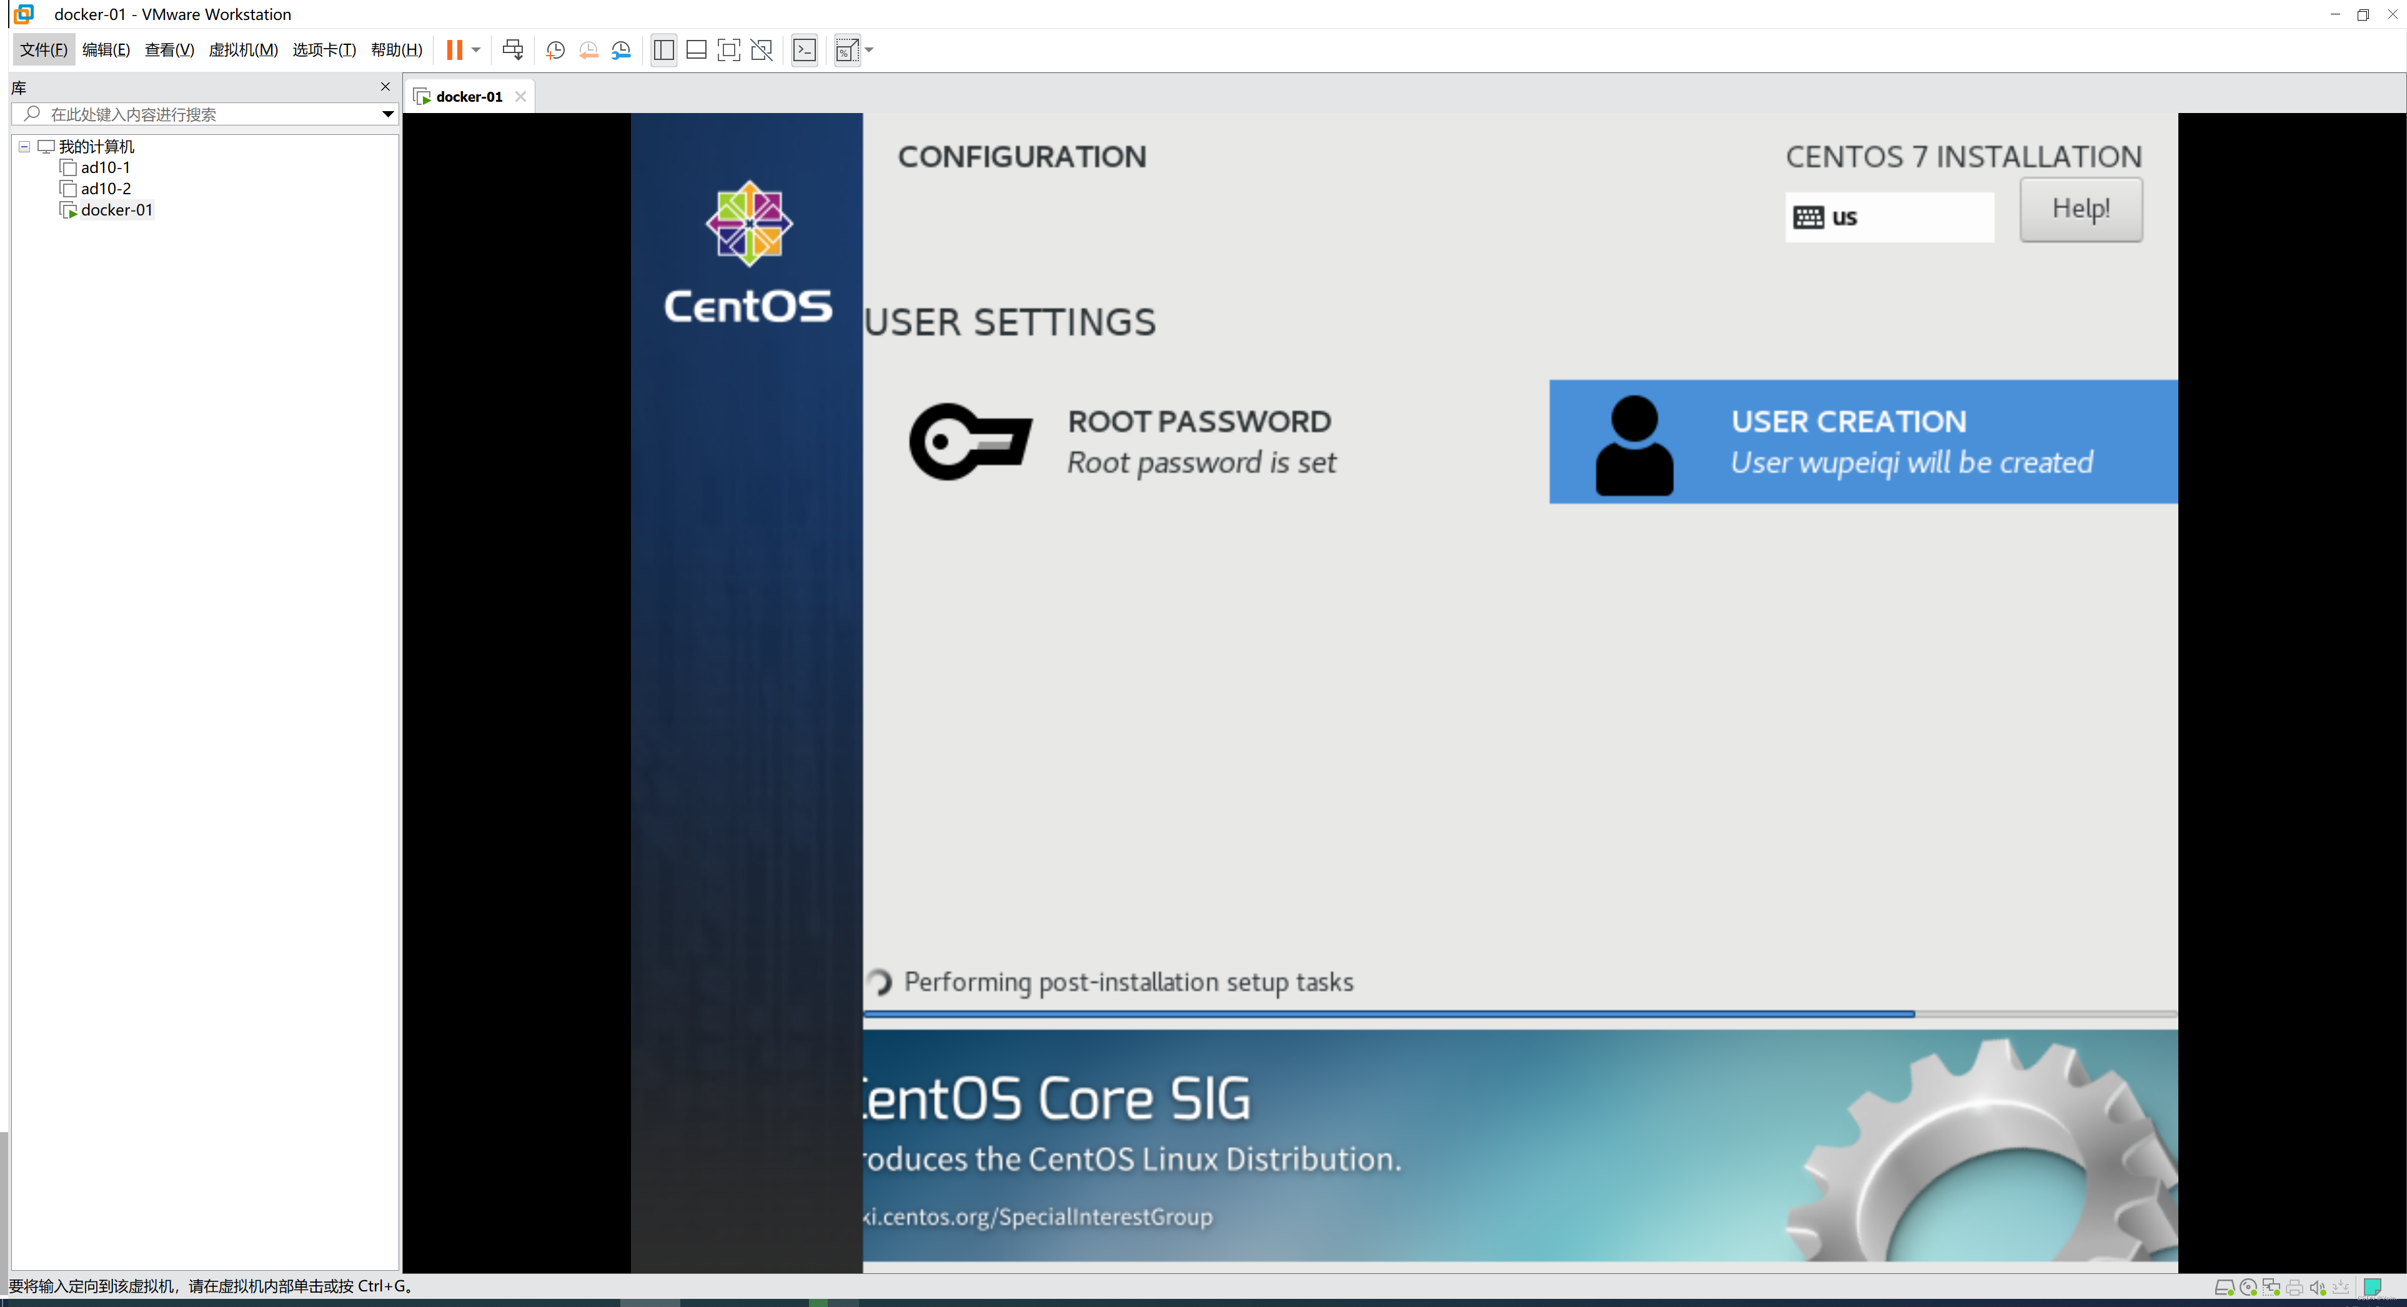Click the root password key icon
The image size is (2407, 1307).
coord(971,442)
